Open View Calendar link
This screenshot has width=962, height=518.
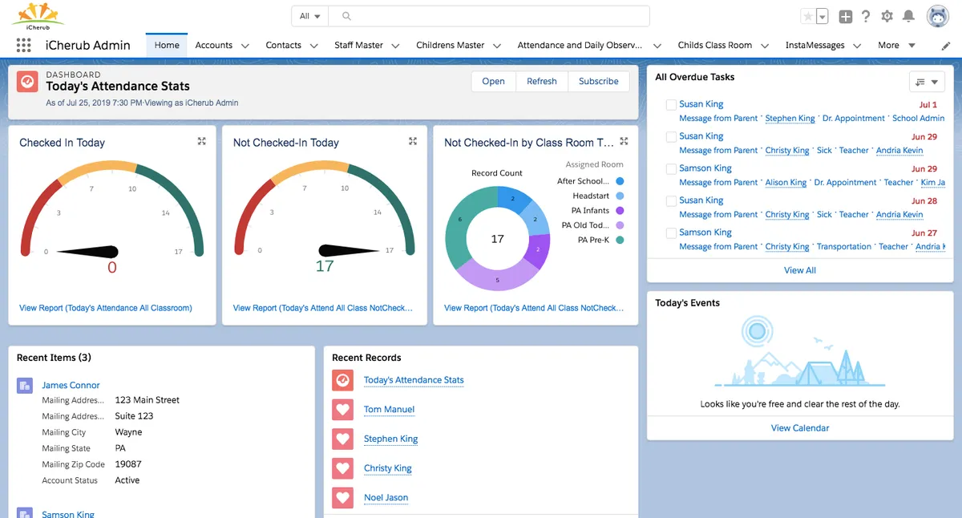[x=800, y=428]
